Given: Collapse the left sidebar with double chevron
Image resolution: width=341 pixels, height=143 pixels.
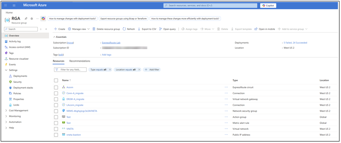Looking at the screenshot, I should 46,29.
